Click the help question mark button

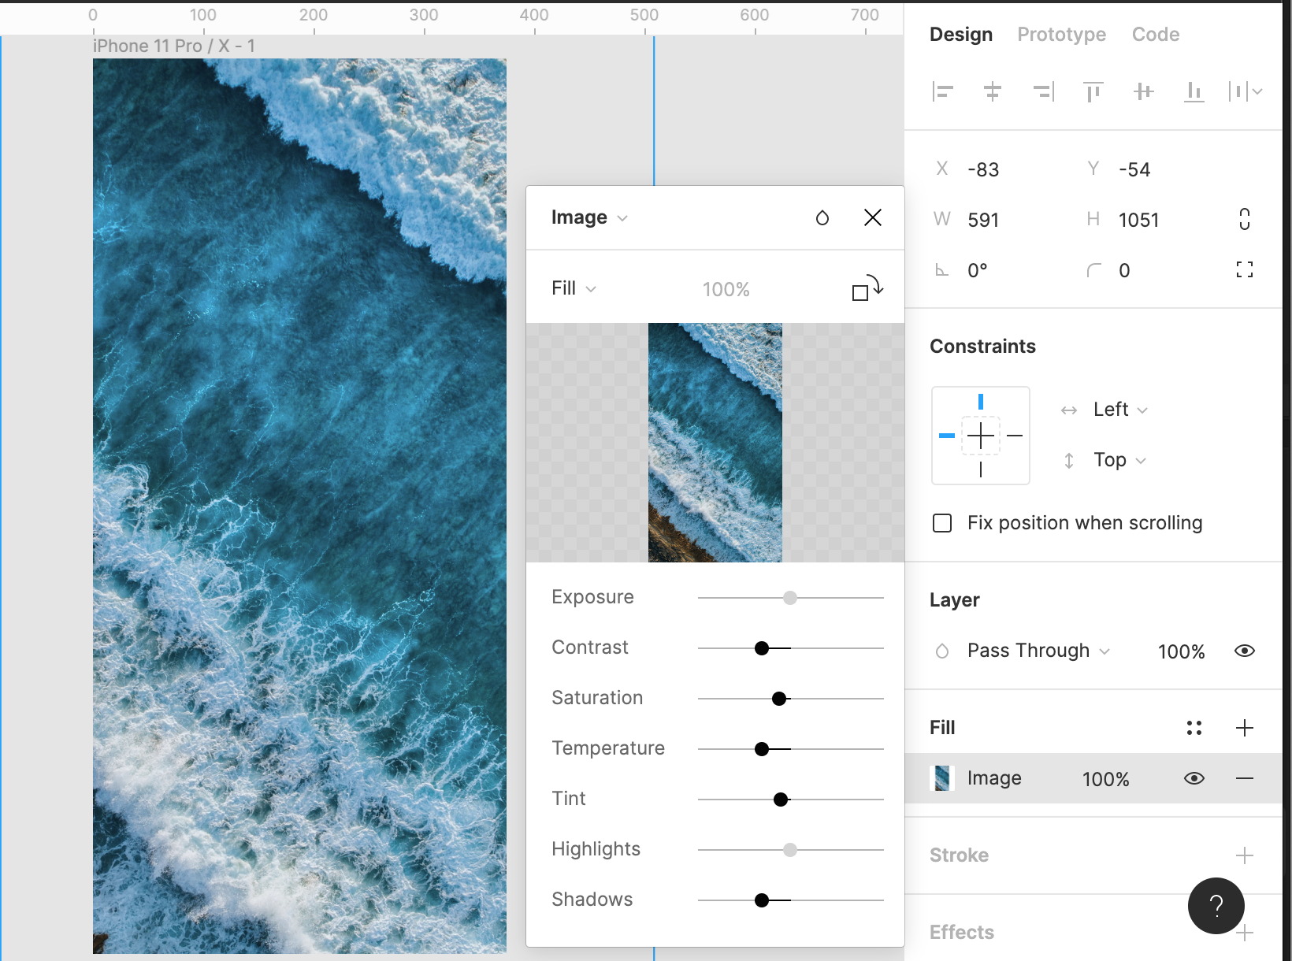click(1216, 906)
